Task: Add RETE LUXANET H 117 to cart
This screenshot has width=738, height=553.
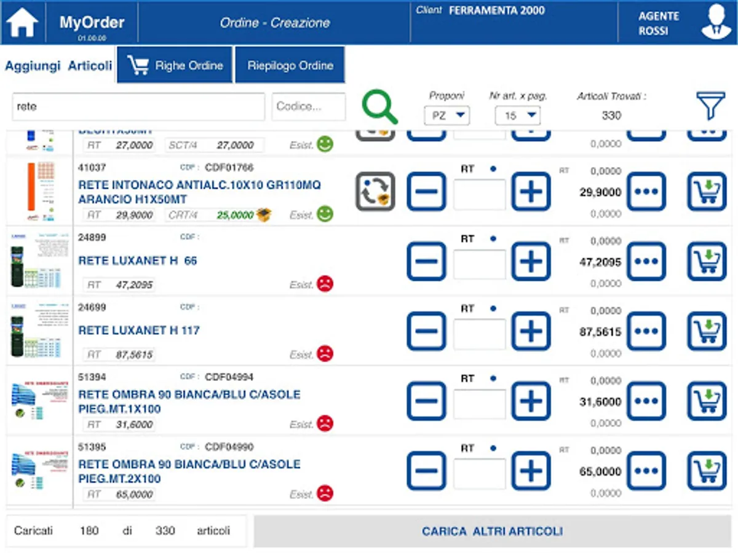Action: coord(707,332)
